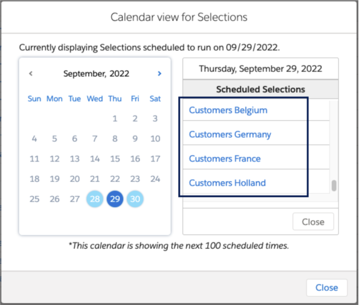Click the Close button under Scheduled Selections
Screen dimensions: 360x305
(x=313, y=222)
